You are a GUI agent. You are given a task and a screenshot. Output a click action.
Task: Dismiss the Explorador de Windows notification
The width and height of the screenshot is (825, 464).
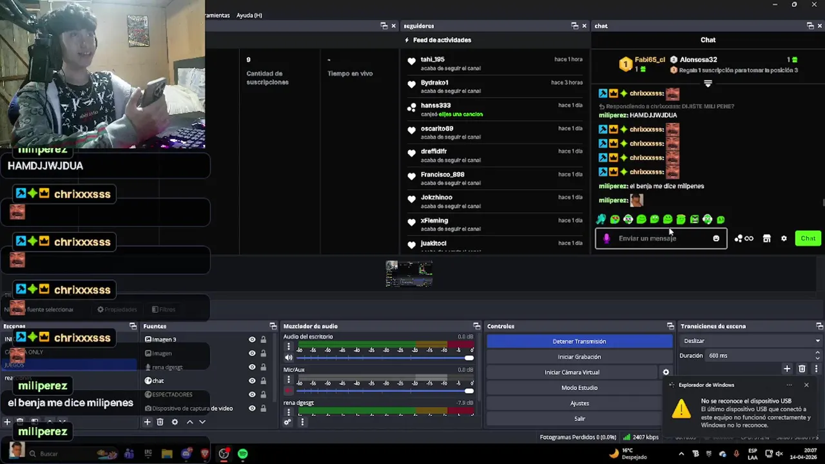pyautogui.click(x=806, y=385)
